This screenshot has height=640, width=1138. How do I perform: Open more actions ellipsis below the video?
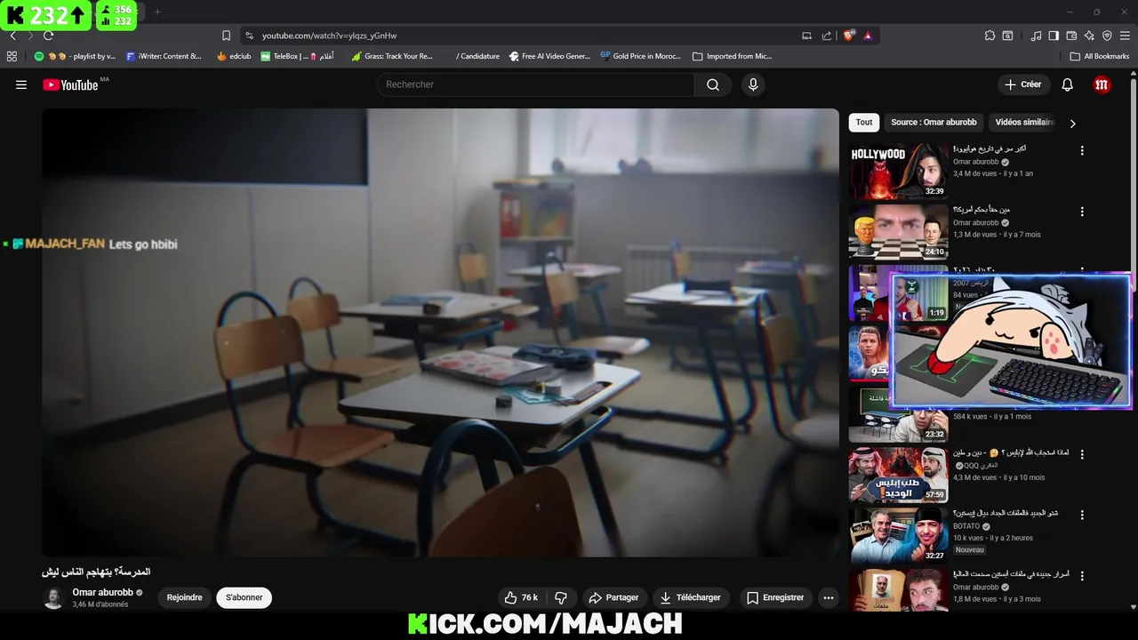point(829,597)
